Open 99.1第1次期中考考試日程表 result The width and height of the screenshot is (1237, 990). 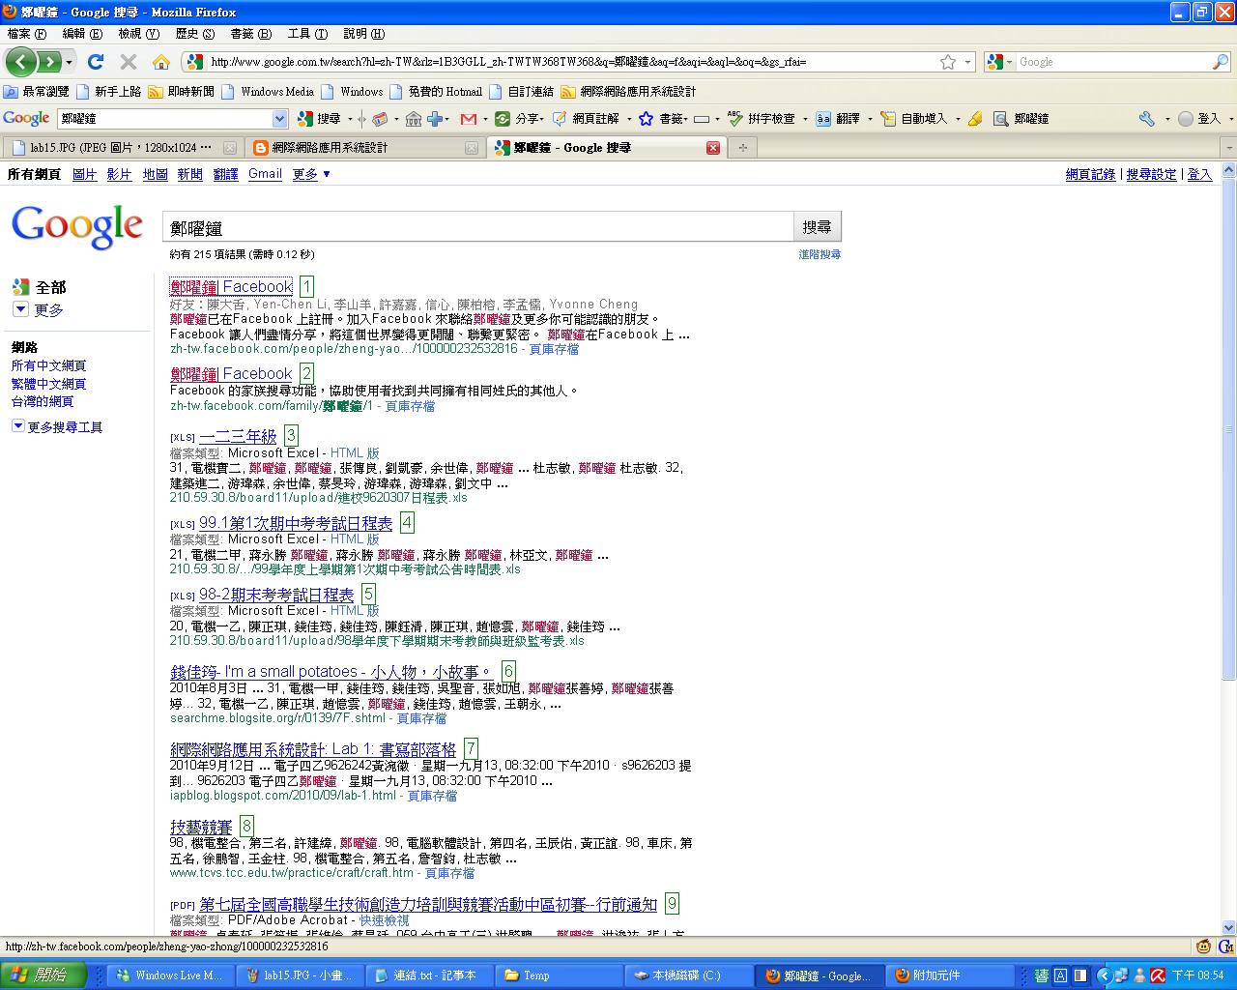(x=296, y=523)
